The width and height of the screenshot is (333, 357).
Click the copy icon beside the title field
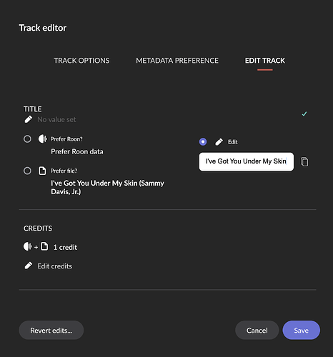click(x=304, y=162)
